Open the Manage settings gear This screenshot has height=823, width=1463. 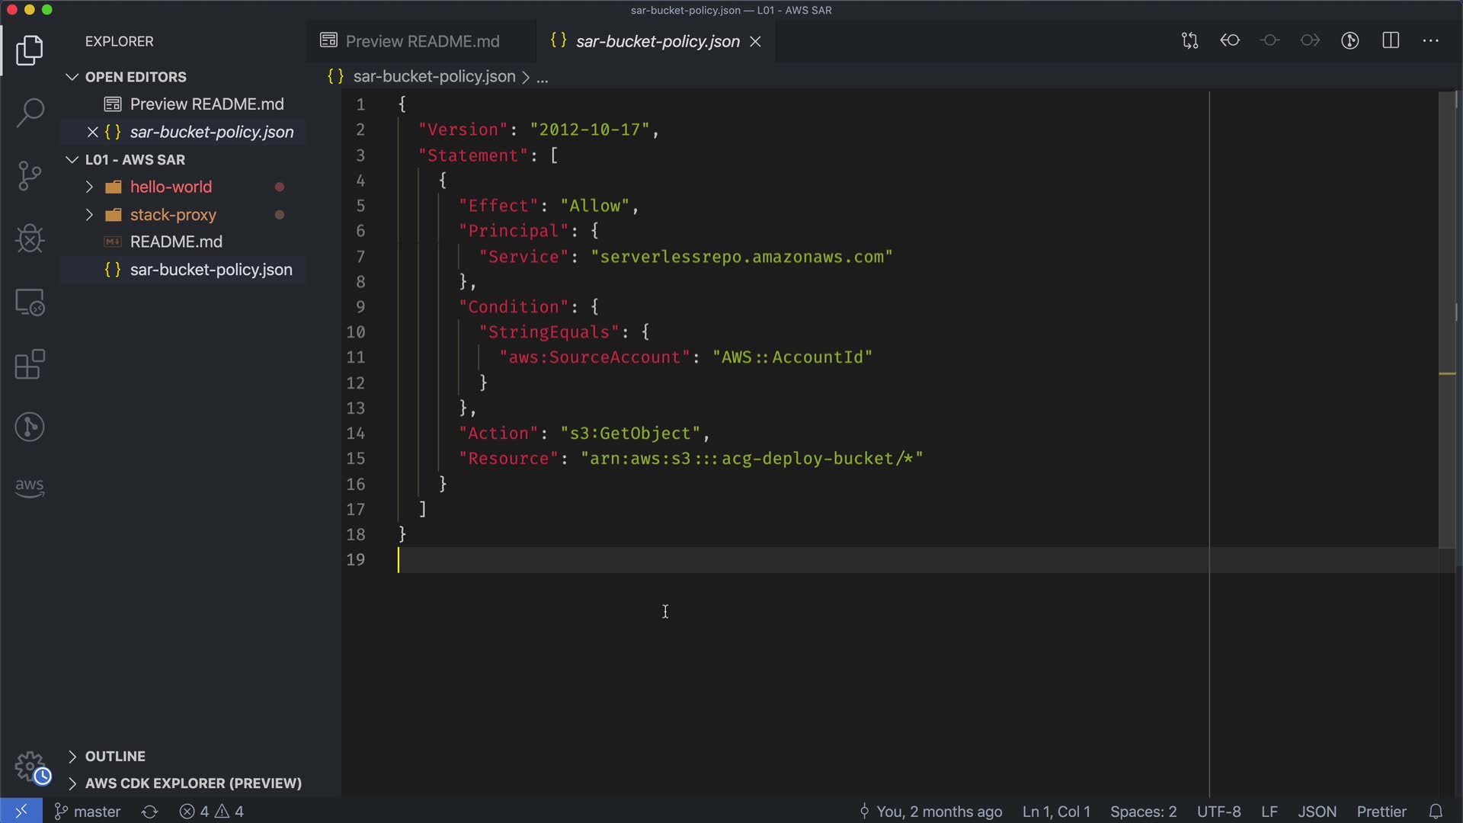click(30, 766)
